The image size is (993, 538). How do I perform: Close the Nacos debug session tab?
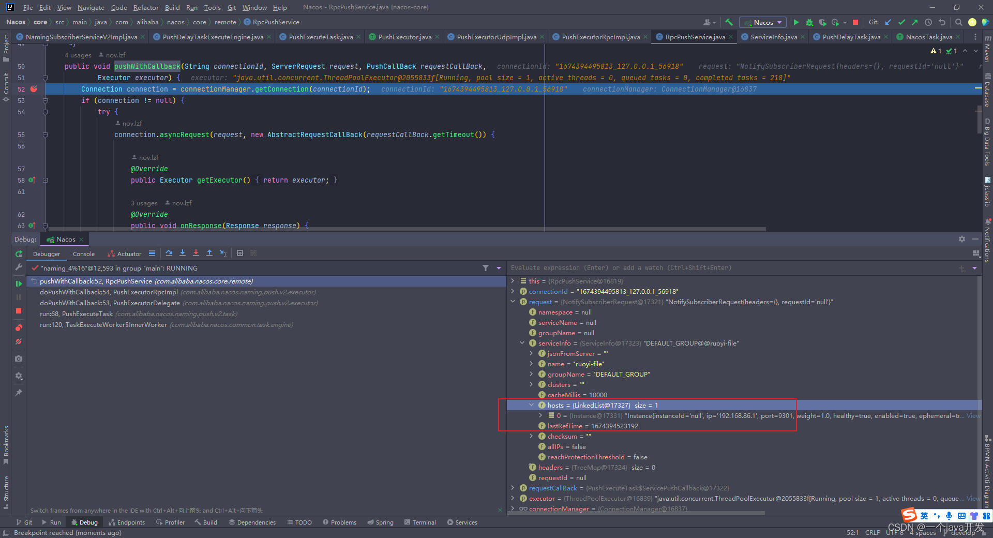pyautogui.click(x=81, y=240)
